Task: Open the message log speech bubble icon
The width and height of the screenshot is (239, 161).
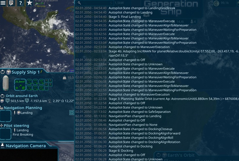Action: coord(11,3)
